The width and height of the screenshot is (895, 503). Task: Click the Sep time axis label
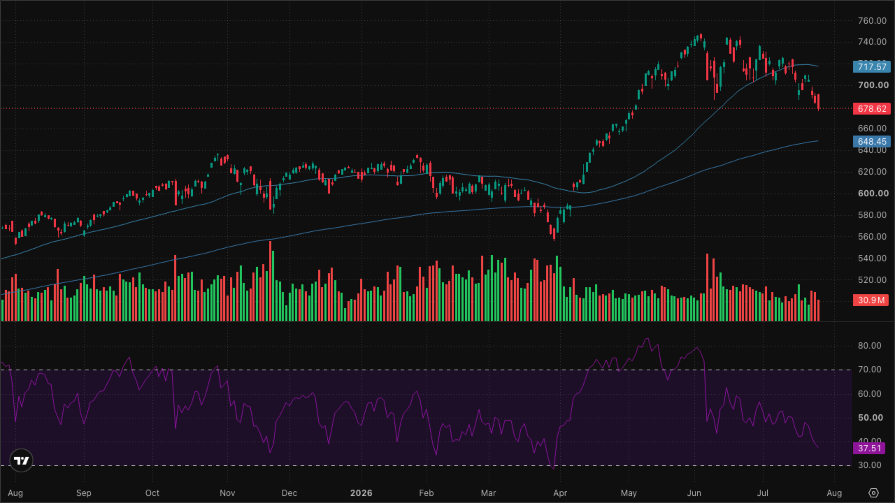84,493
